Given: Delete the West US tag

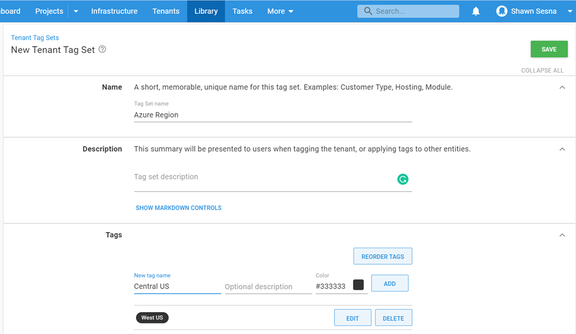Looking at the screenshot, I should 393,318.
